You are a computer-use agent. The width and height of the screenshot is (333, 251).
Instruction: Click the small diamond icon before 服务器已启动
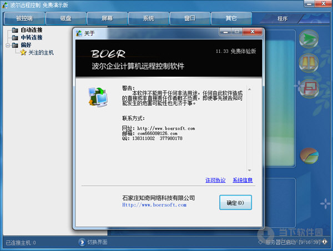tap(261, 242)
